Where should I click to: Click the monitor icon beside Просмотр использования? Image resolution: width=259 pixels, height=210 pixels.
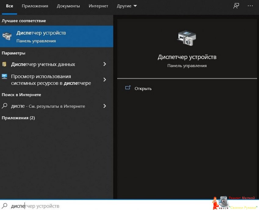4,77
